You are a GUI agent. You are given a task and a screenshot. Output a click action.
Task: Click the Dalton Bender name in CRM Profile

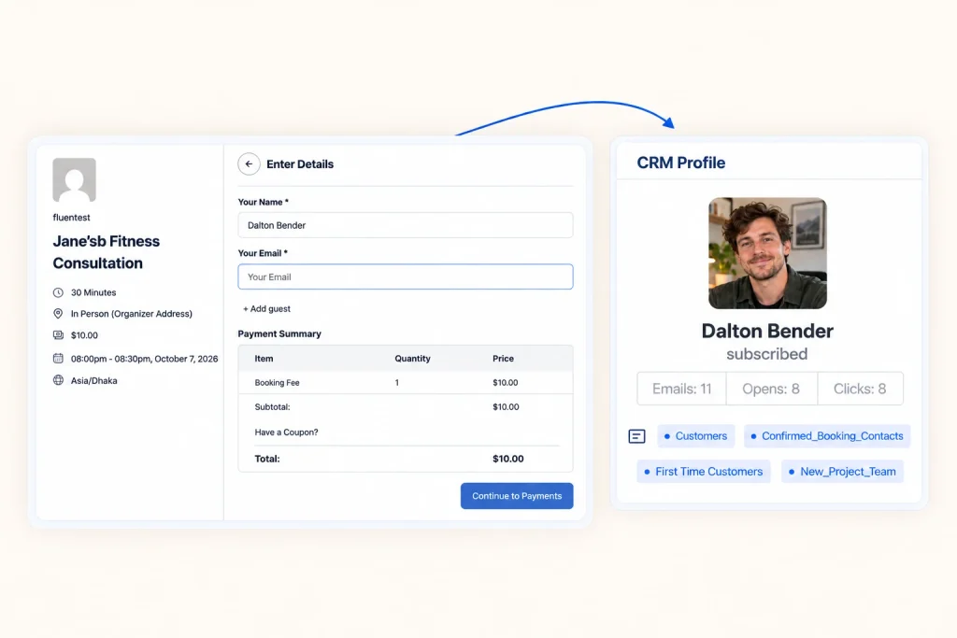pyautogui.click(x=767, y=331)
